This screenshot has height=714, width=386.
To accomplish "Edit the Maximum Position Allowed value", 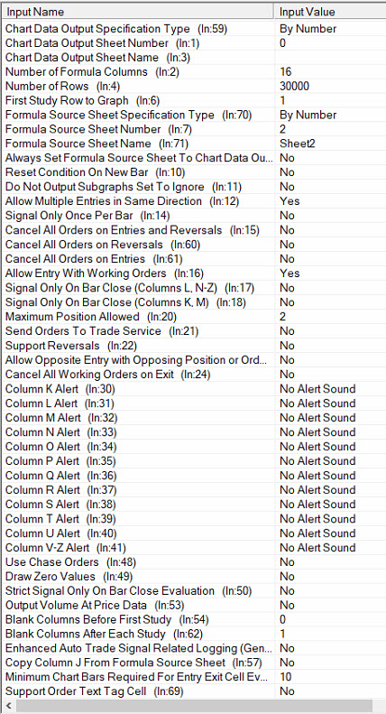I will pos(330,317).
